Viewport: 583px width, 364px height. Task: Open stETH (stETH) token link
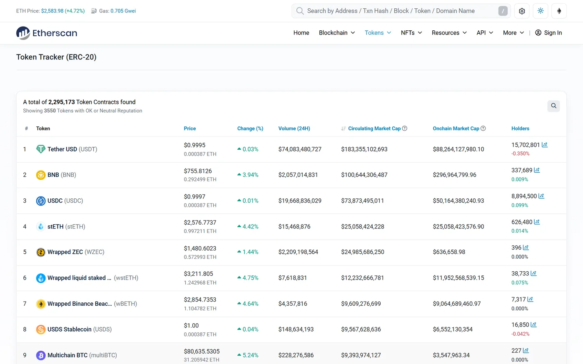[x=66, y=226]
